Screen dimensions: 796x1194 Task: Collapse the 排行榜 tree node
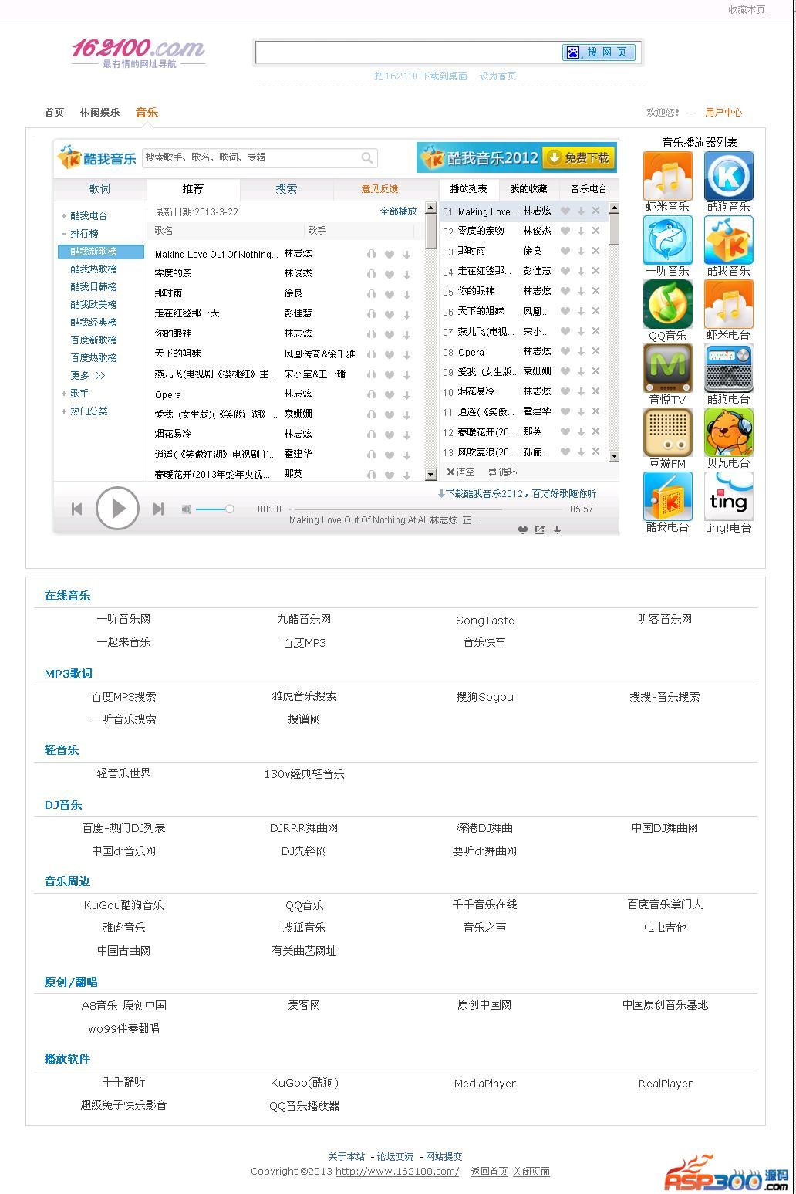point(64,233)
